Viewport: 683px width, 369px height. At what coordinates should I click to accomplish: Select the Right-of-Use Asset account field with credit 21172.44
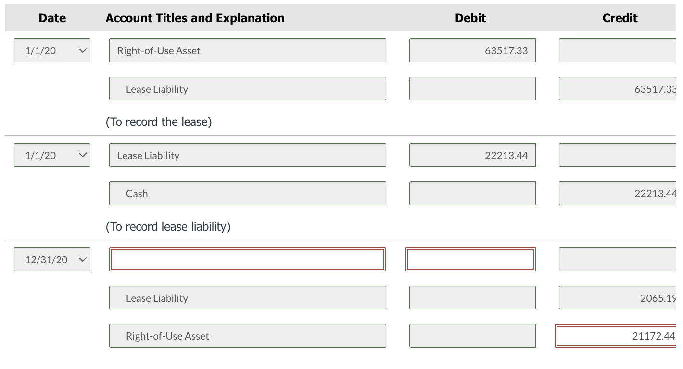248,336
